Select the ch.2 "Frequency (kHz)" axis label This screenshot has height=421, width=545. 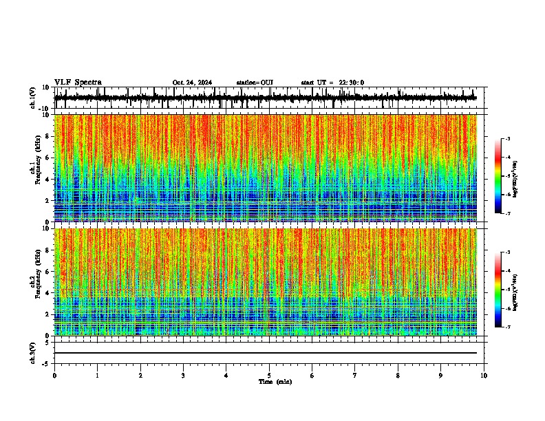tap(38, 274)
